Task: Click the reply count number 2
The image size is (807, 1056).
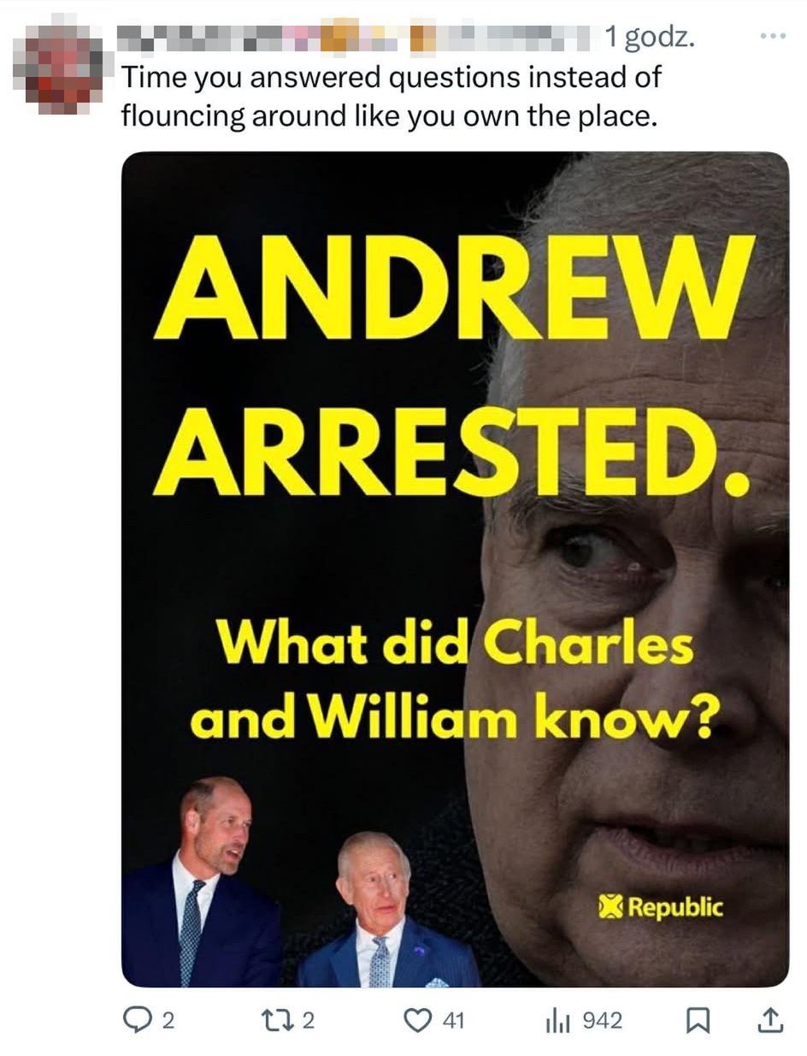Action: pos(168,1020)
